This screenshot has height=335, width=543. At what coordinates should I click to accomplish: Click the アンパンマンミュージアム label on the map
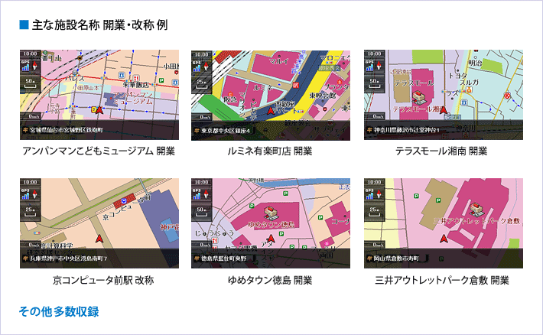click(133, 98)
